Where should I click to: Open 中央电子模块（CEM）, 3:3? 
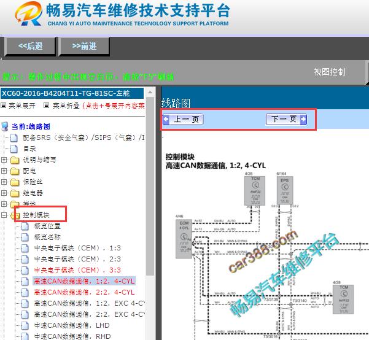click(x=77, y=270)
